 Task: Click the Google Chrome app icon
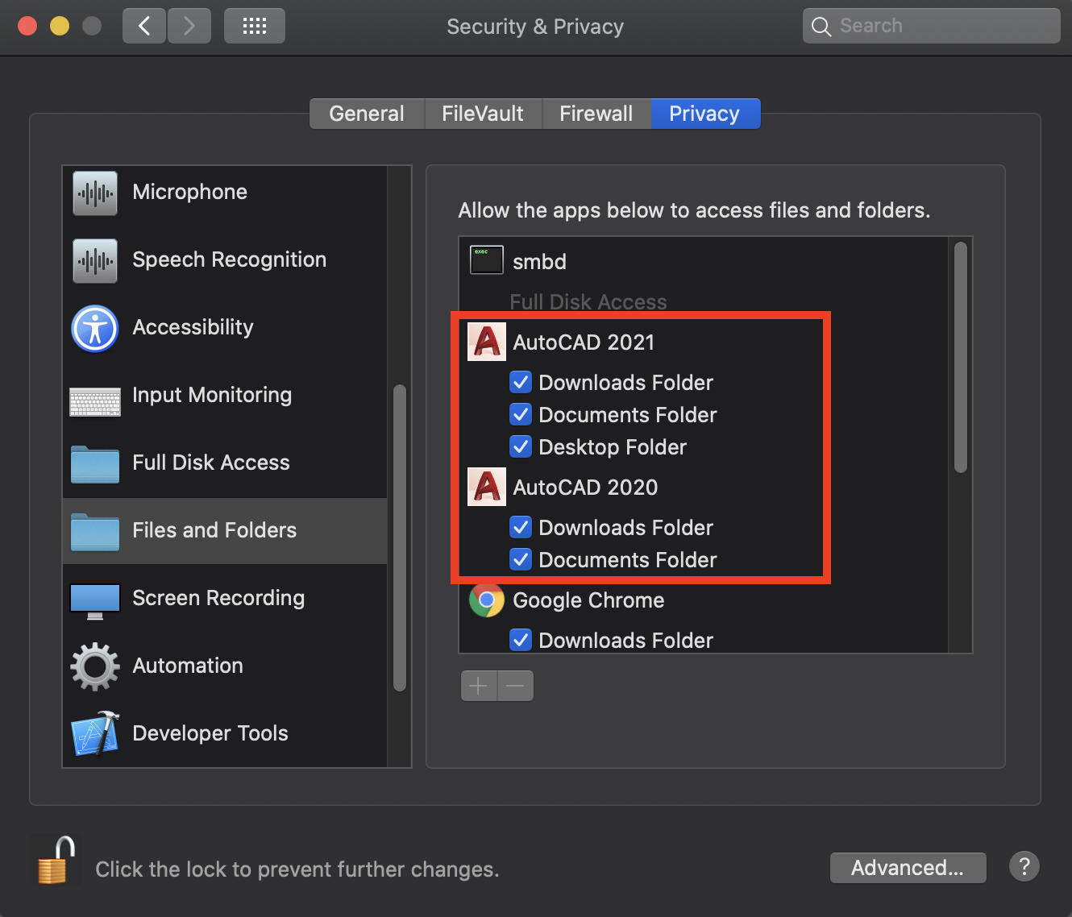(487, 600)
